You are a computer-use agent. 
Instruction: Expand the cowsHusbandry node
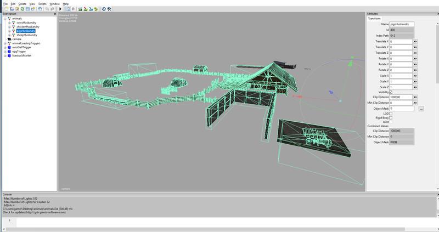tap(9, 22)
